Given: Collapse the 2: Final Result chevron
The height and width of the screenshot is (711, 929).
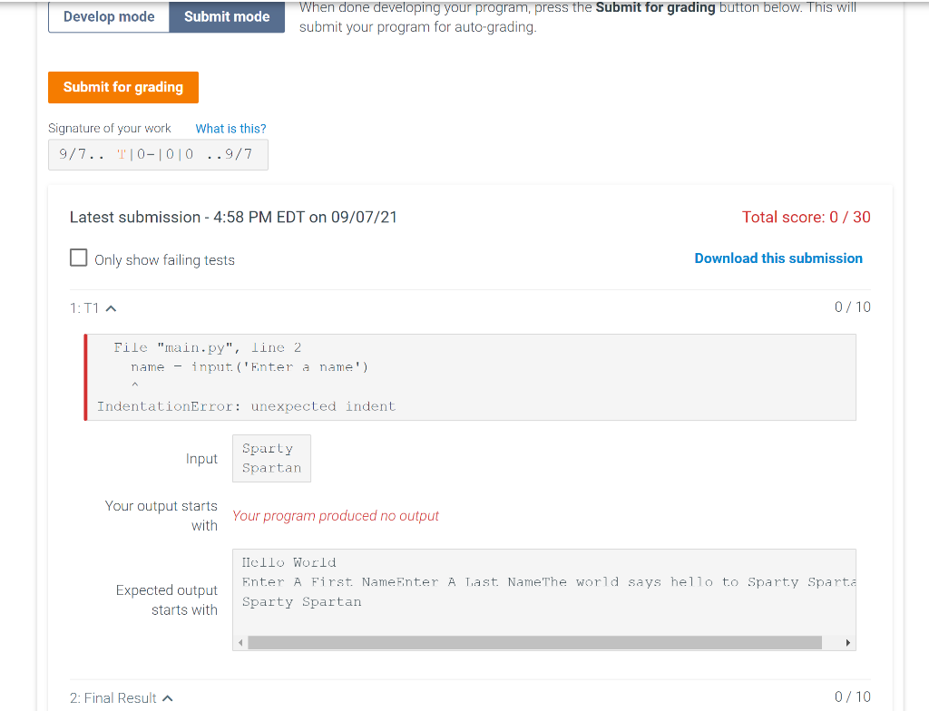Looking at the screenshot, I should click(x=168, y=698).
